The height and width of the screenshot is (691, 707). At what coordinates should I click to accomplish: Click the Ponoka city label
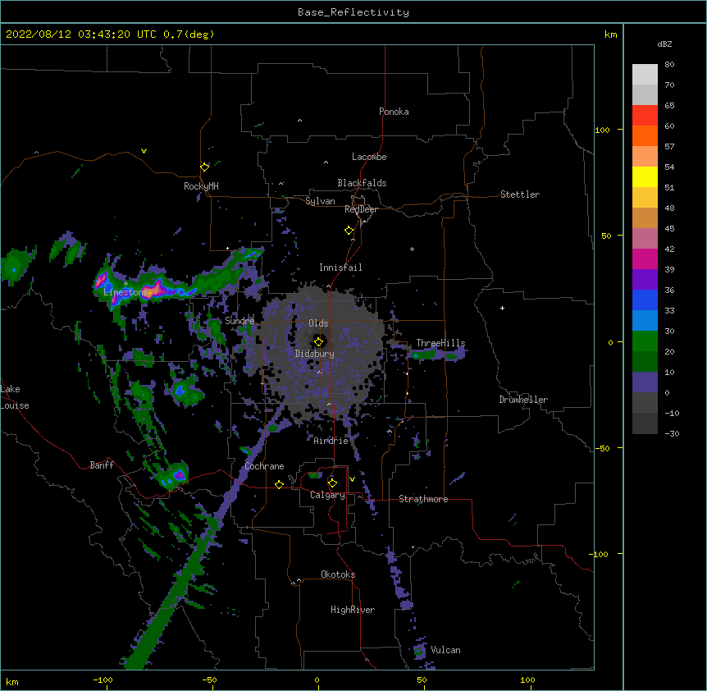point(394,112)
